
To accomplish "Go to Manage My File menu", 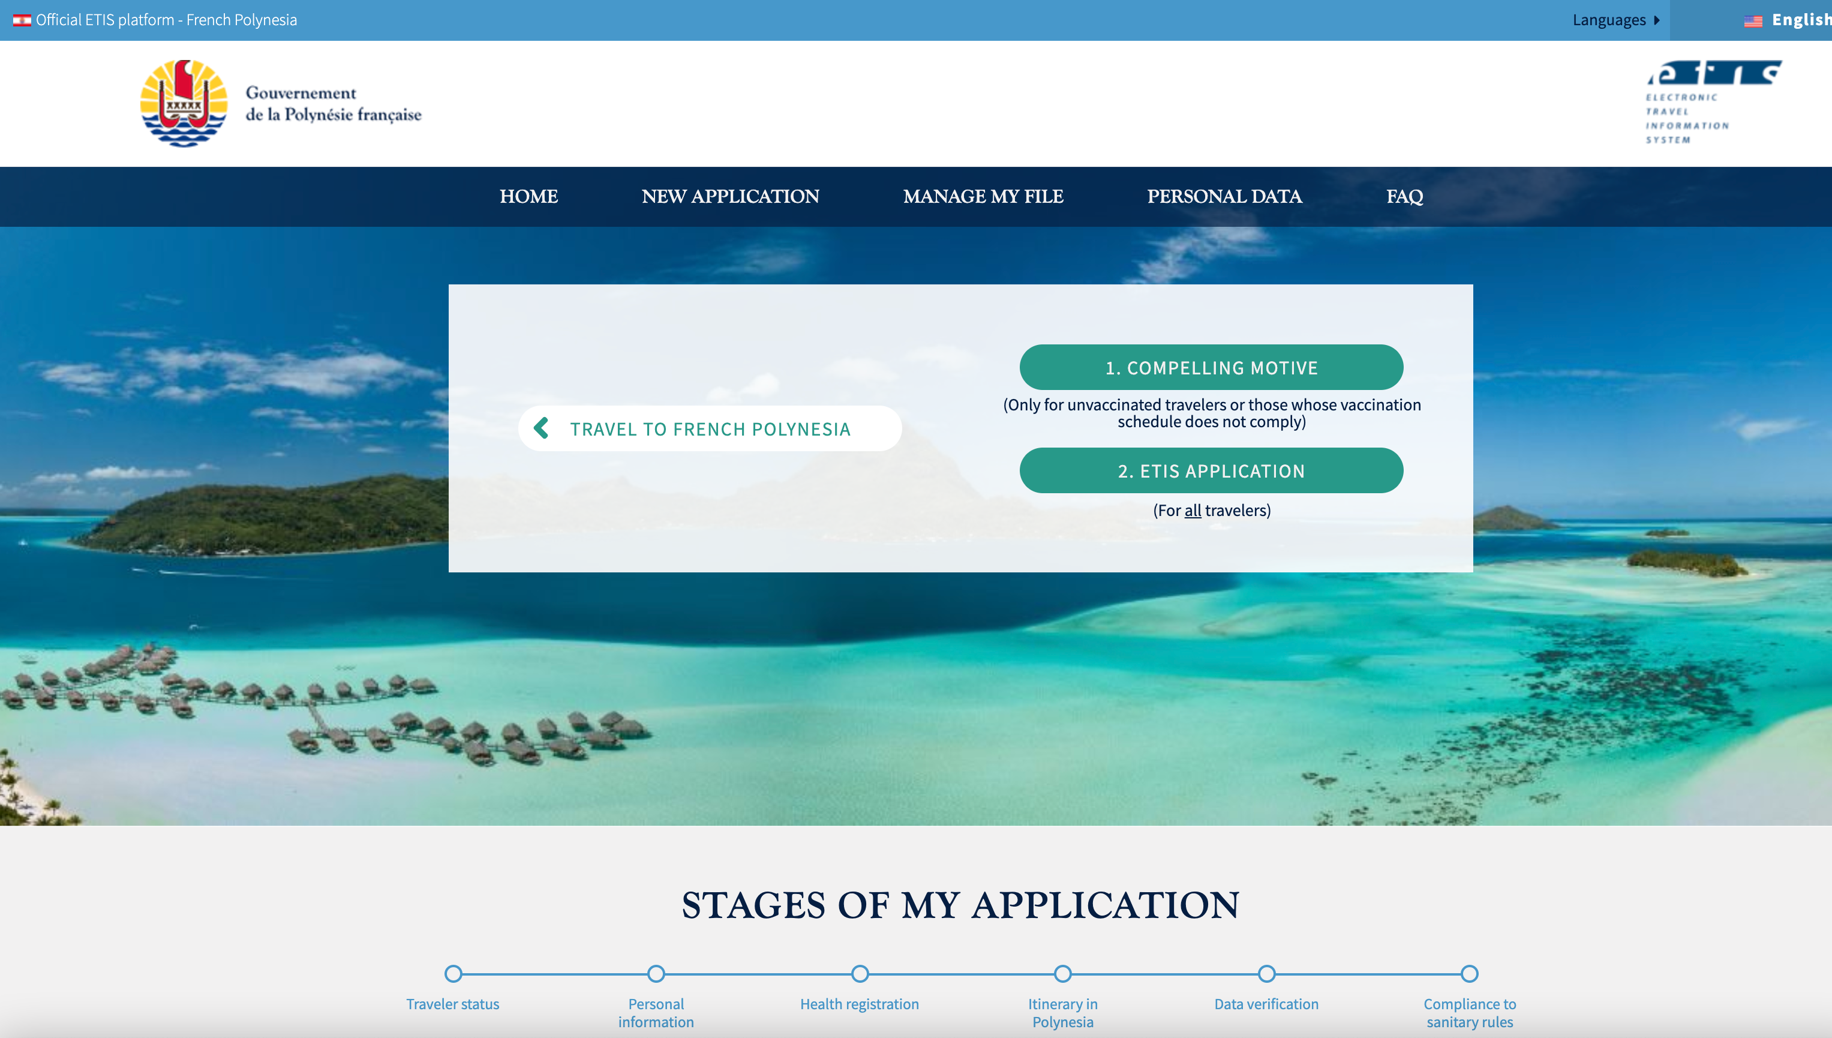I will point(983,197).
